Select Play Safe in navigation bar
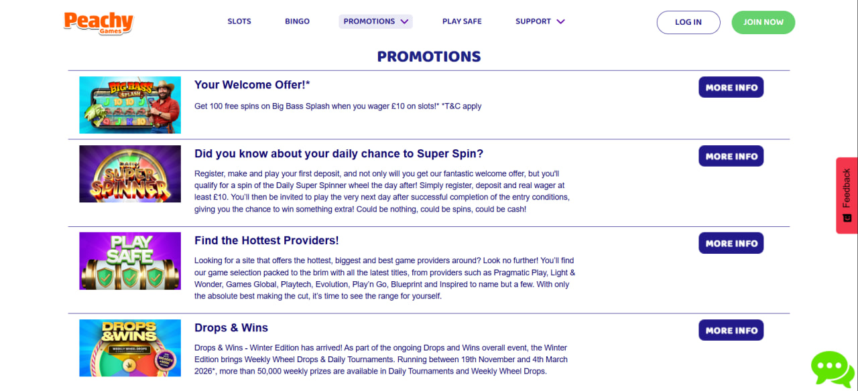The height and width of the screenshot is (391, 858). (x=462, y=21)
